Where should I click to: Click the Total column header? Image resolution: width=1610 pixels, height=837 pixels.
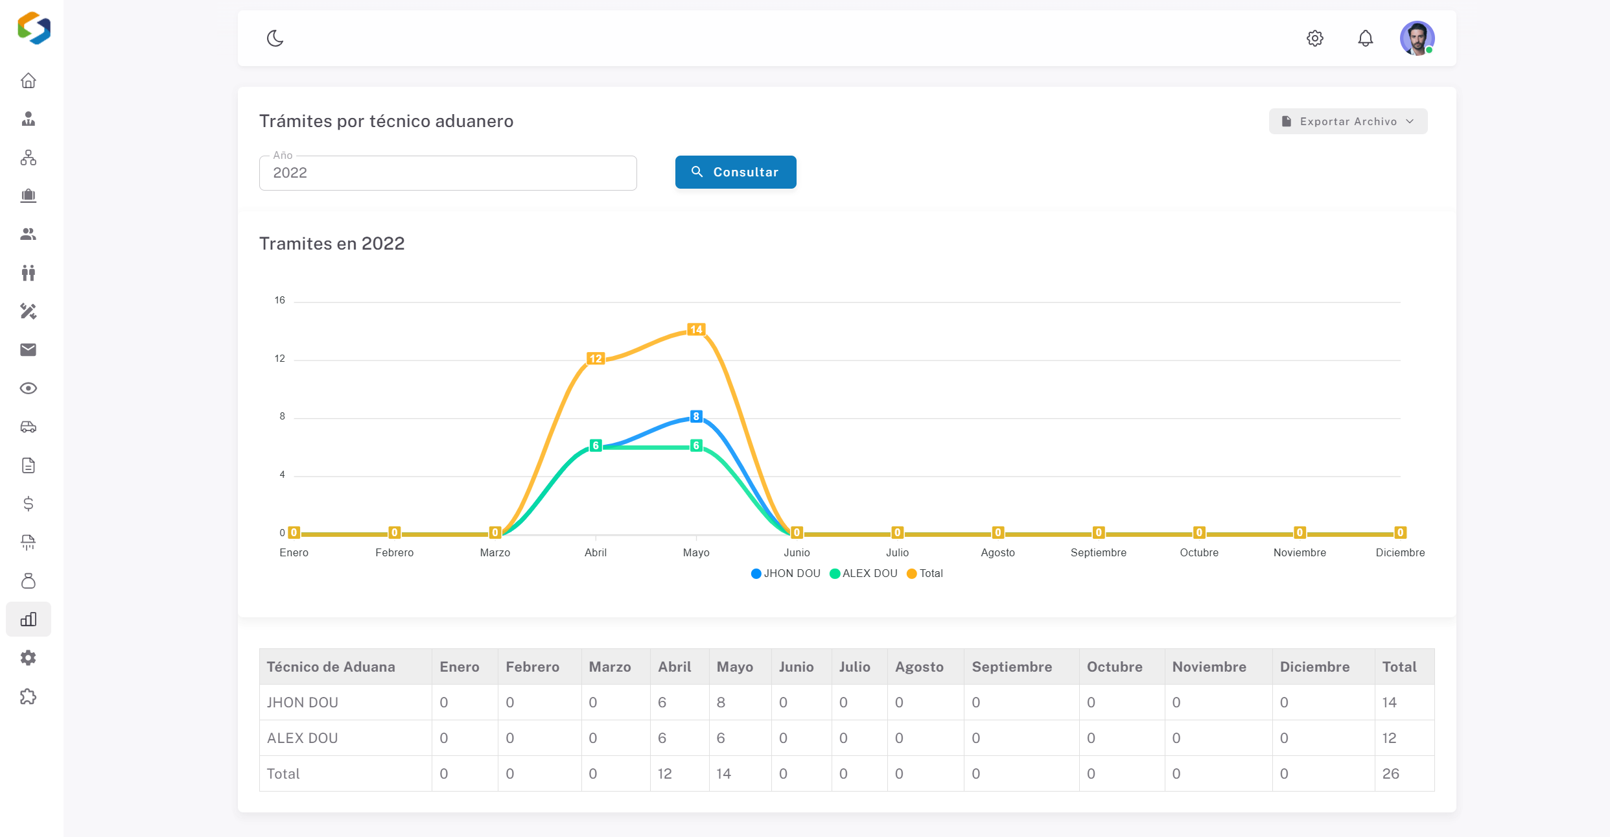(1399, 666)
